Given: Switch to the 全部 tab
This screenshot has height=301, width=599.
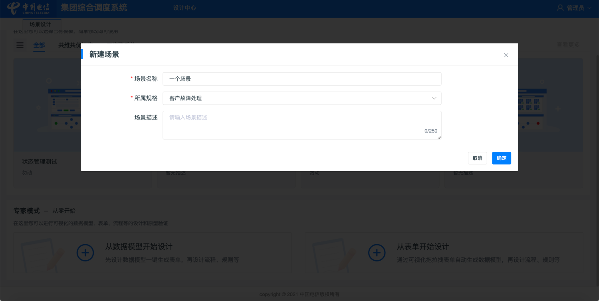Looking at the screenshot, I should coord(39,45).
